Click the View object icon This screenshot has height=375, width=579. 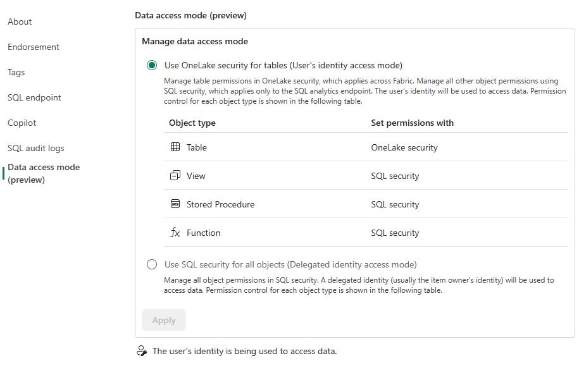coord(175,175)
